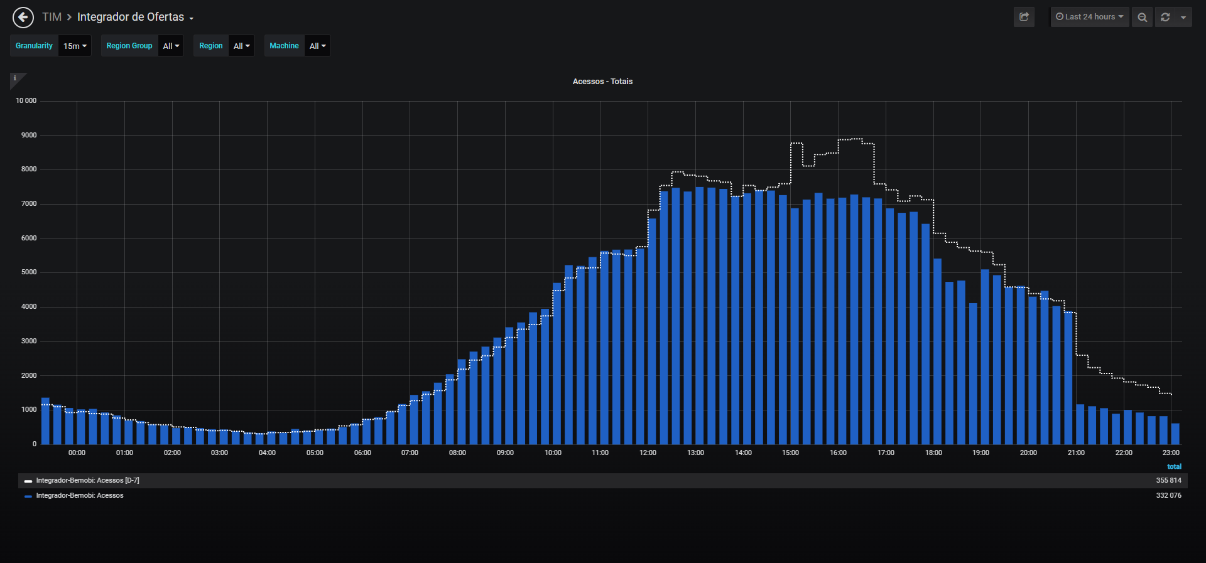Click the 5000 y-axis label
The image size is (1206, 563).
[29, 272]
